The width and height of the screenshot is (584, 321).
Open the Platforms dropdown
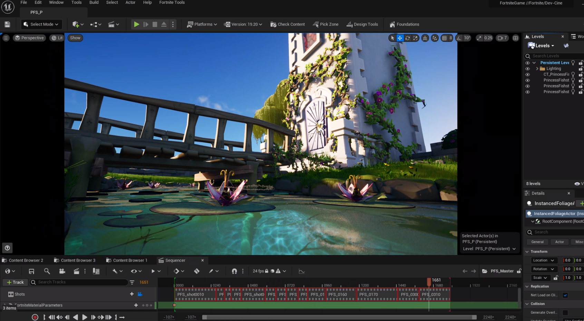click(202, 24)
